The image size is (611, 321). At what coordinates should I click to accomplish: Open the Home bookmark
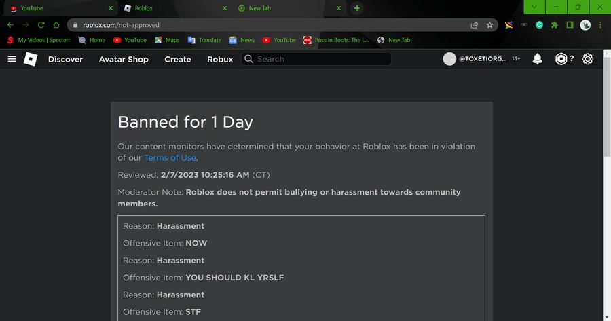point(92,40)
